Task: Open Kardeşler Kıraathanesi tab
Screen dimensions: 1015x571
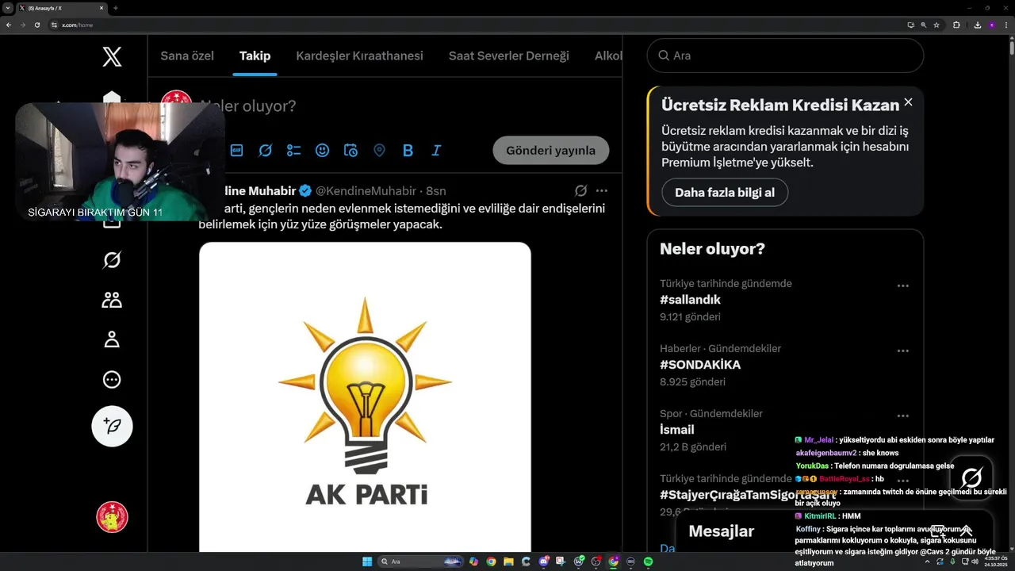Action: (359, 56)
